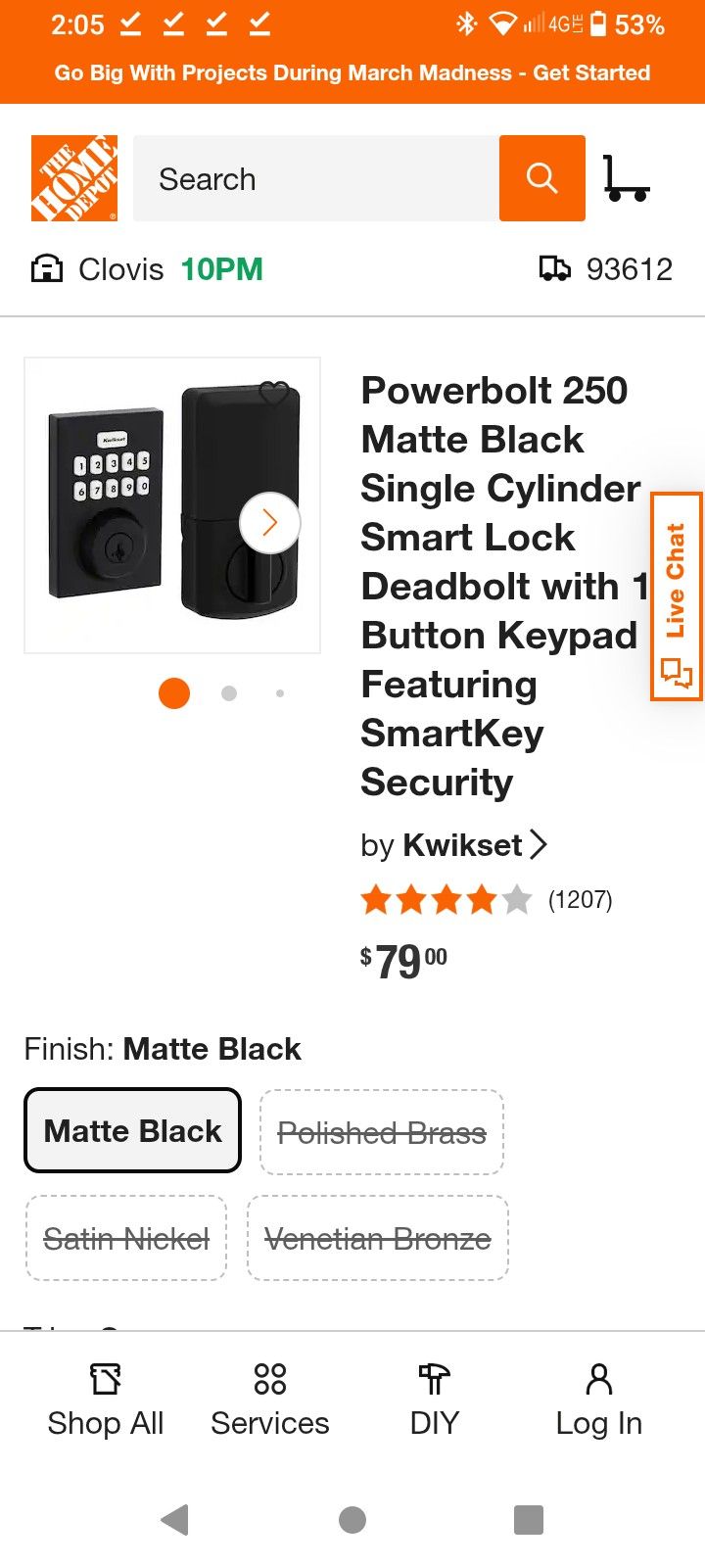Choose the Venetian Bronze finish option
Viewport: 705px width, 1567px height.
click(x=378, y=1238)
